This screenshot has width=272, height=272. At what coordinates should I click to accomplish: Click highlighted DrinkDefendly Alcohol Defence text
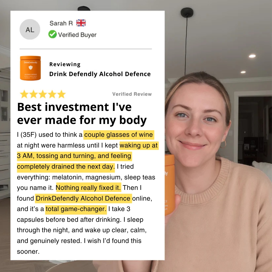83,198
